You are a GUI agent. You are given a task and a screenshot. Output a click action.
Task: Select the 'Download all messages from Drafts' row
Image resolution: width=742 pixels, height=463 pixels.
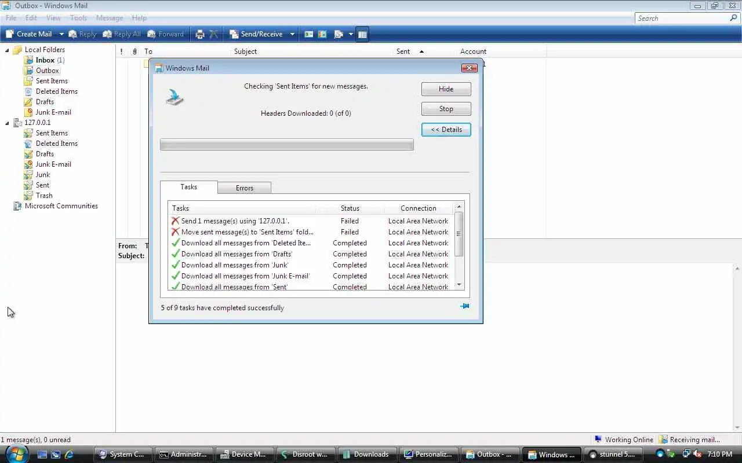pos(311,254)
